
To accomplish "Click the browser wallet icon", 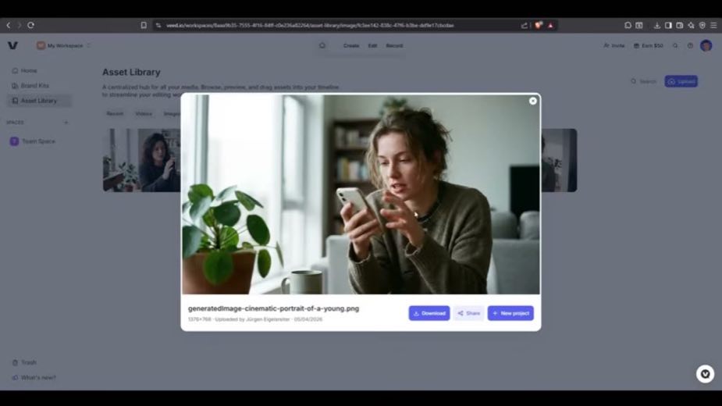I will pyautogui.click(x=680, y=25).
